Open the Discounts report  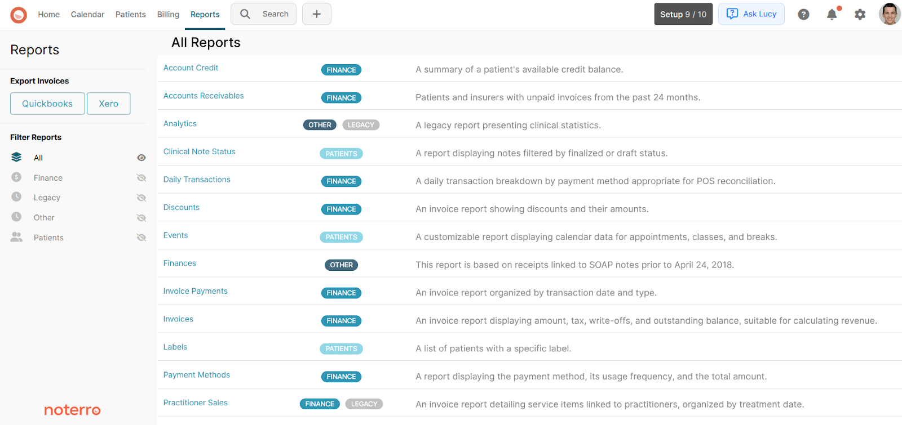pos(181,207)
